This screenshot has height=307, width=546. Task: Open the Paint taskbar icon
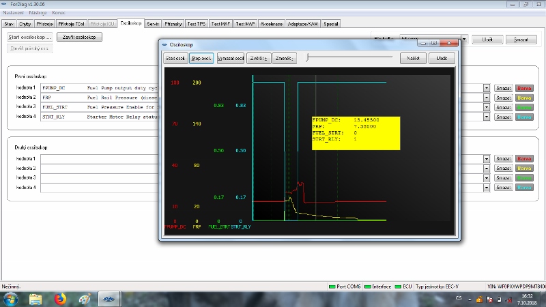83,299
